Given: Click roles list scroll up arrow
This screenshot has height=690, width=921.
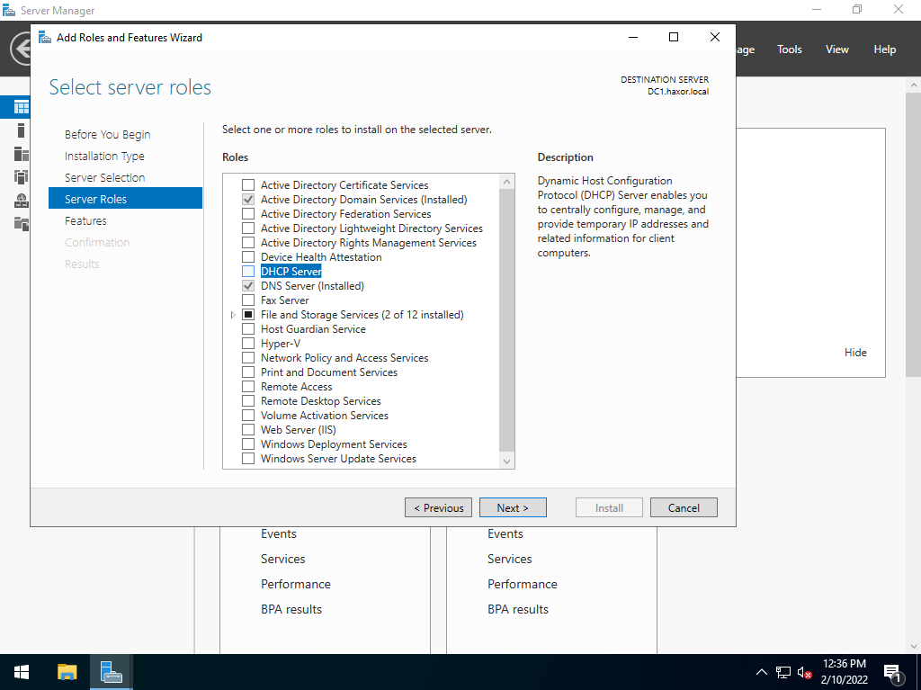Looking at the screenshot, I should pos(507,182).
